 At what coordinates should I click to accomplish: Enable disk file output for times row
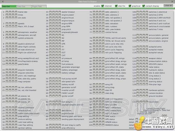click(10, 15)
